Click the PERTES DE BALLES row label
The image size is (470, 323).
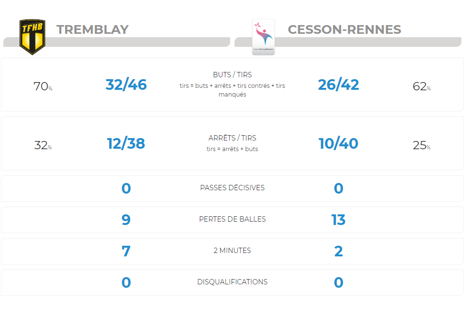click(232, 219)
